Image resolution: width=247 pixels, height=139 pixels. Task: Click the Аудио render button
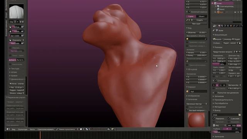coord(236,39)
